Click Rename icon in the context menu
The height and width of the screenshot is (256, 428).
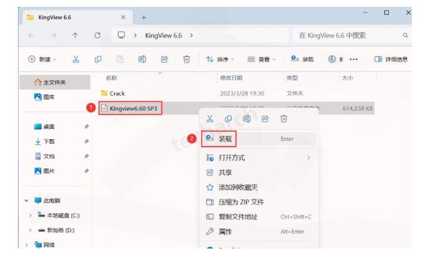(247, 119)
